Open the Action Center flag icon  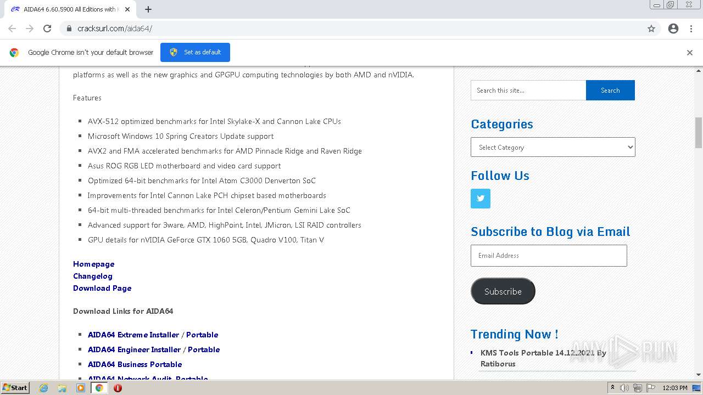pos(651,388)
